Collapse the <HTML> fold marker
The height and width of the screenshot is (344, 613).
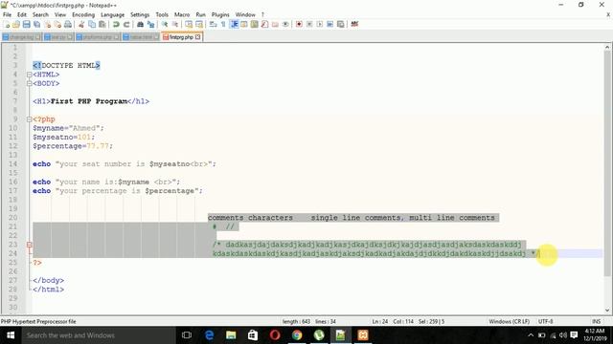tap(30, 75)
